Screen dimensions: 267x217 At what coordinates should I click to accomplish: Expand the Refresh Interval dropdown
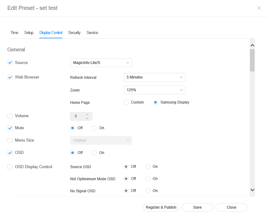[154, 77]
